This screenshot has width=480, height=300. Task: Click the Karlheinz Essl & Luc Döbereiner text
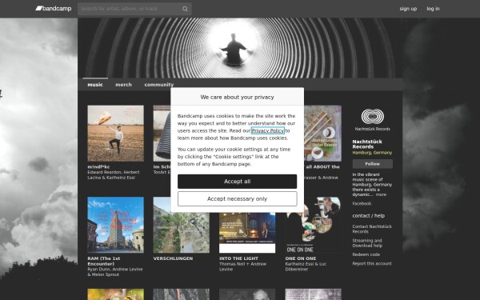[x=306, y=266]
